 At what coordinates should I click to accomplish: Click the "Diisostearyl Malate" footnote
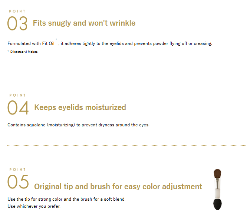[x=24, y=52]
